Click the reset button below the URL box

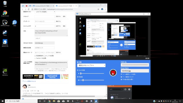38,38
